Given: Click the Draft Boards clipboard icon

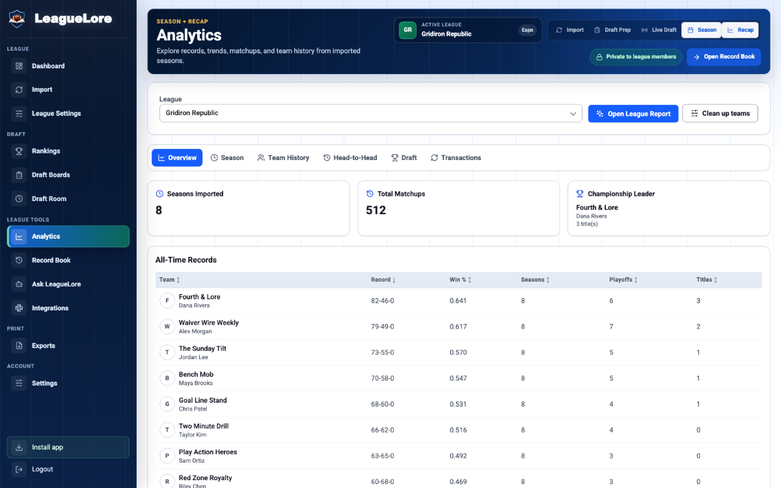Looking at the screenshot, I should pos(19,175).
